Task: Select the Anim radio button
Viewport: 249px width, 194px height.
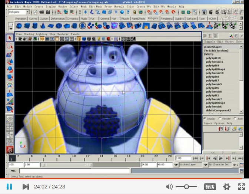Action: coord(235,118)
